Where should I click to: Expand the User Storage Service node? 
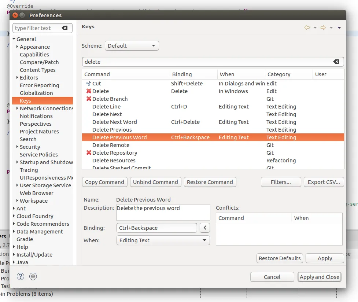click(17, 185)
